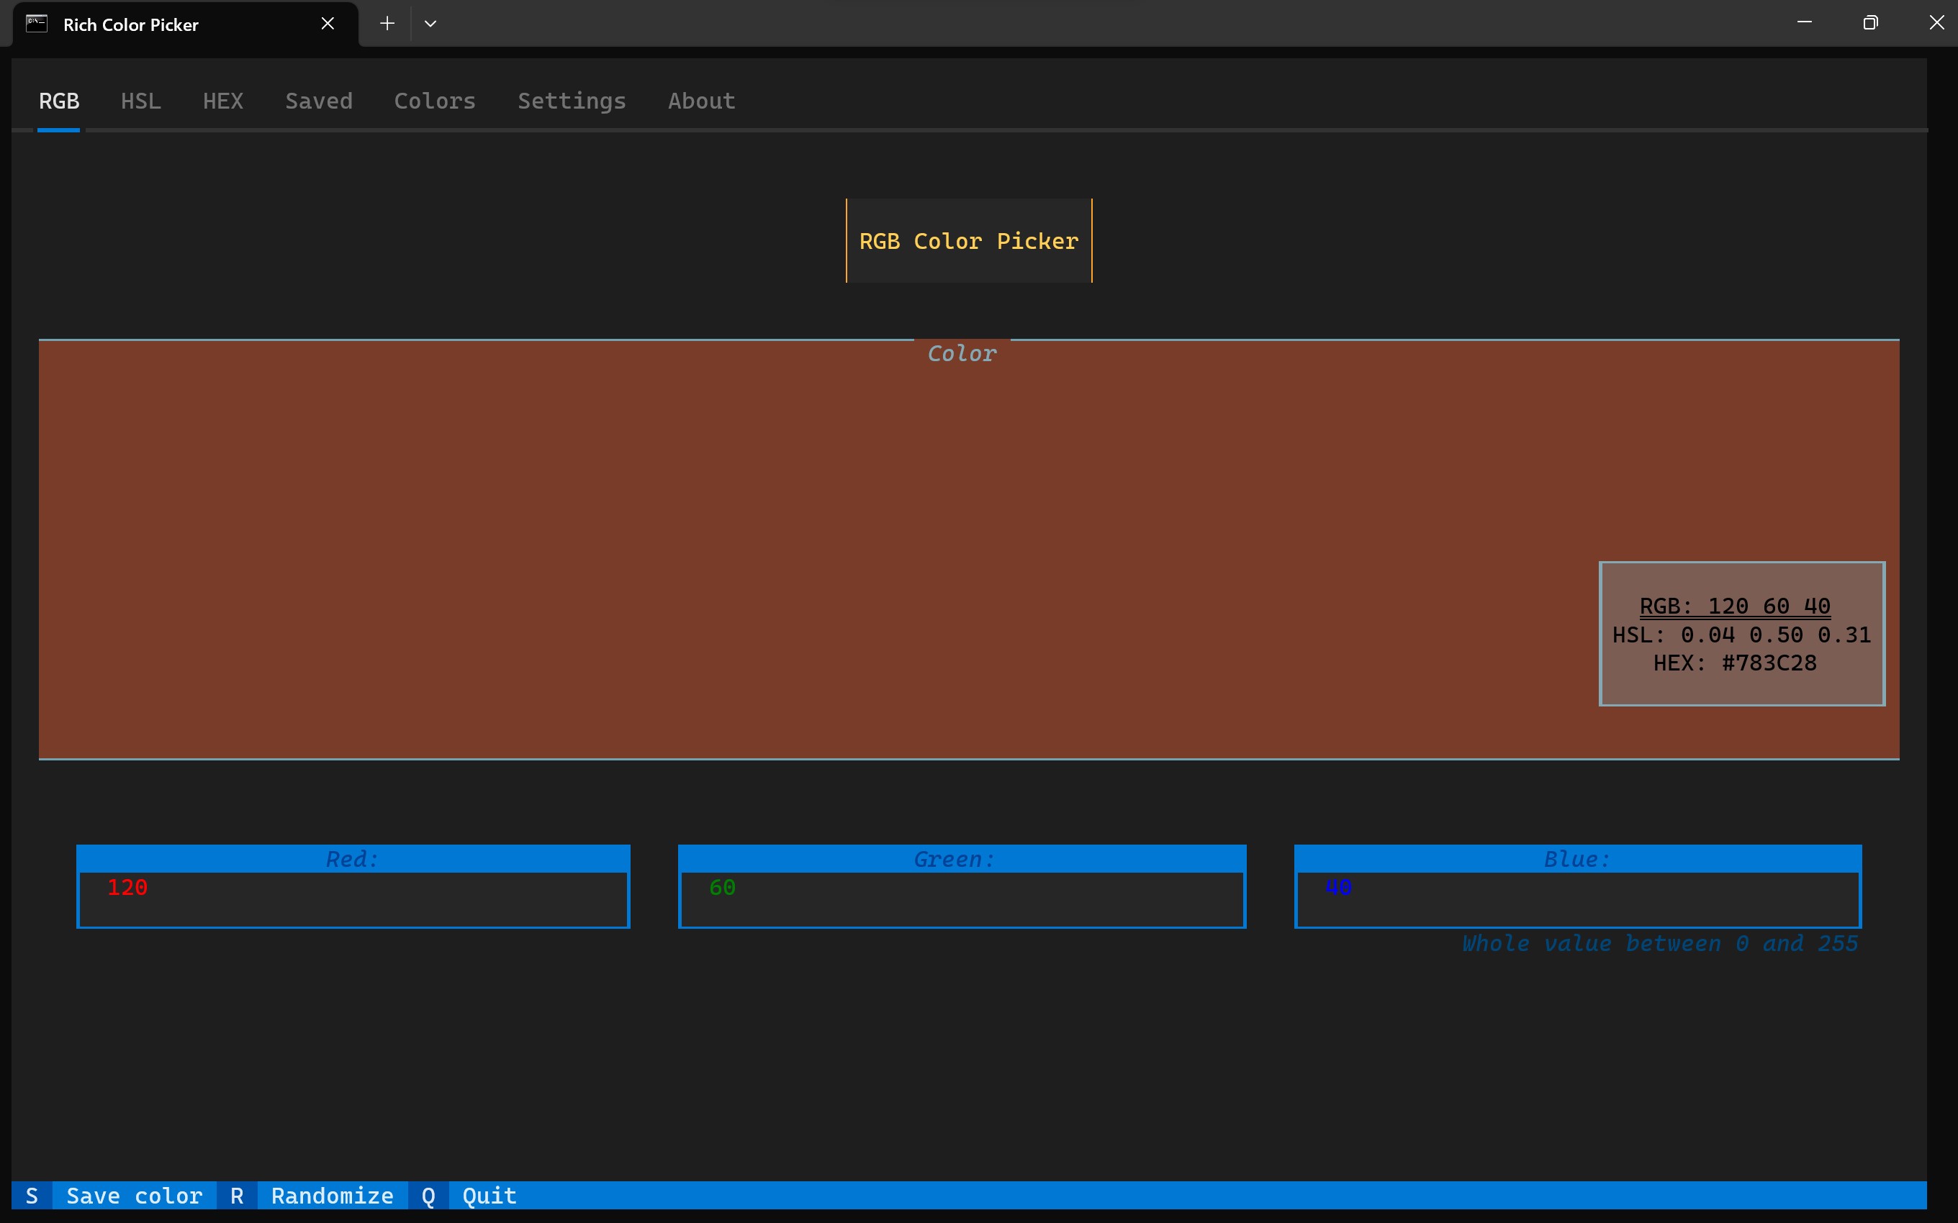
Task: Maximize the terminal window
Action: pyautogui.click(x=1869, y=24)
